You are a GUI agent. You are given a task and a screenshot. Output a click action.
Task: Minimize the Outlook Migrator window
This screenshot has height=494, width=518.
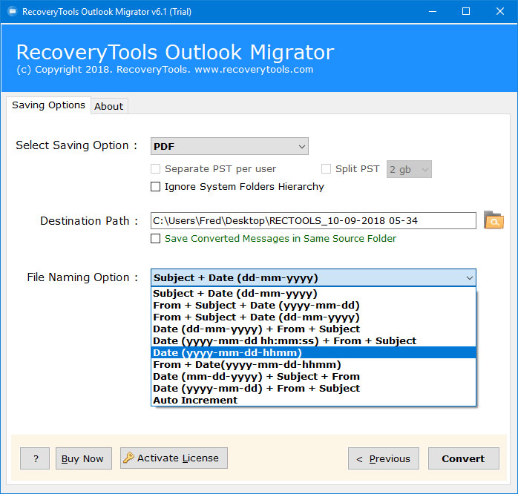tap(433, 12)
